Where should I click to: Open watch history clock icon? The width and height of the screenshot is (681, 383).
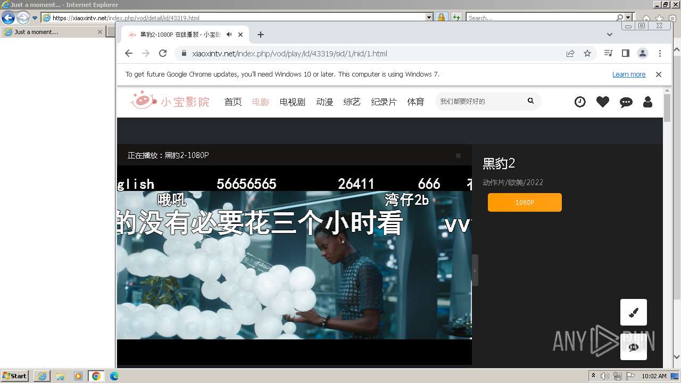point(580,102)
